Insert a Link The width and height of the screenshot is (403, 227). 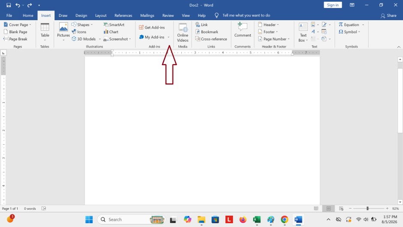click(x=201, y=25)
